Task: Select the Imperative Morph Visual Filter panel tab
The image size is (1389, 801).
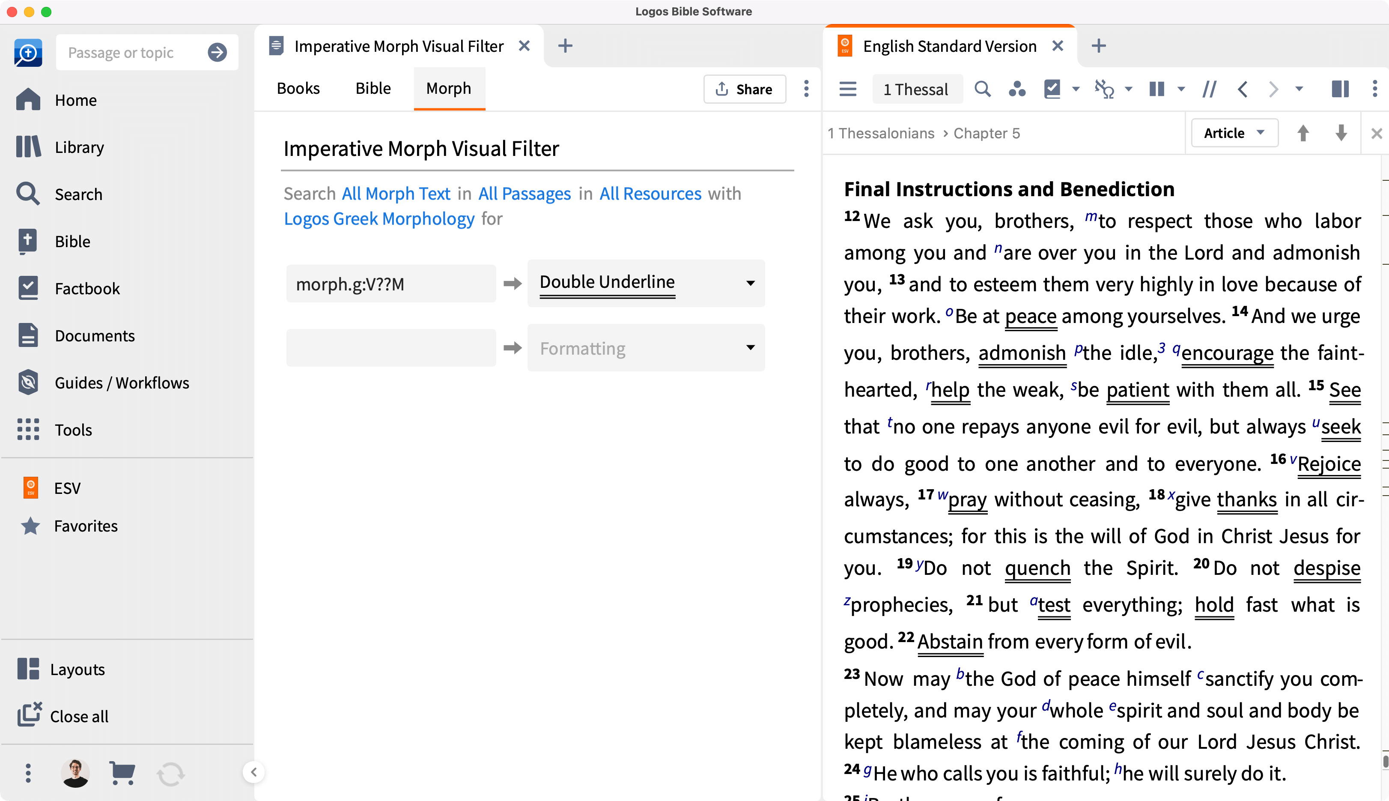Action: click(399, 46)
